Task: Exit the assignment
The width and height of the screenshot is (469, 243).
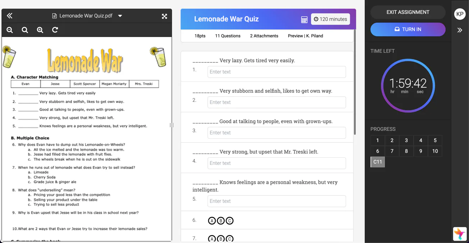Action: [x=408, y=12]
